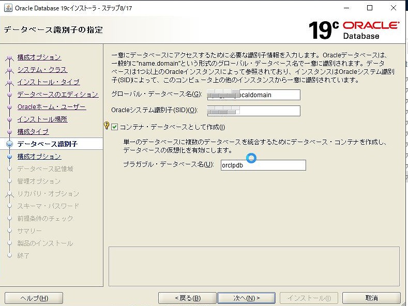Image resolution: width=408 pixels, height=306 pixels.
Task: Click the 次へ(N) next button
Action: coord(246,298)
